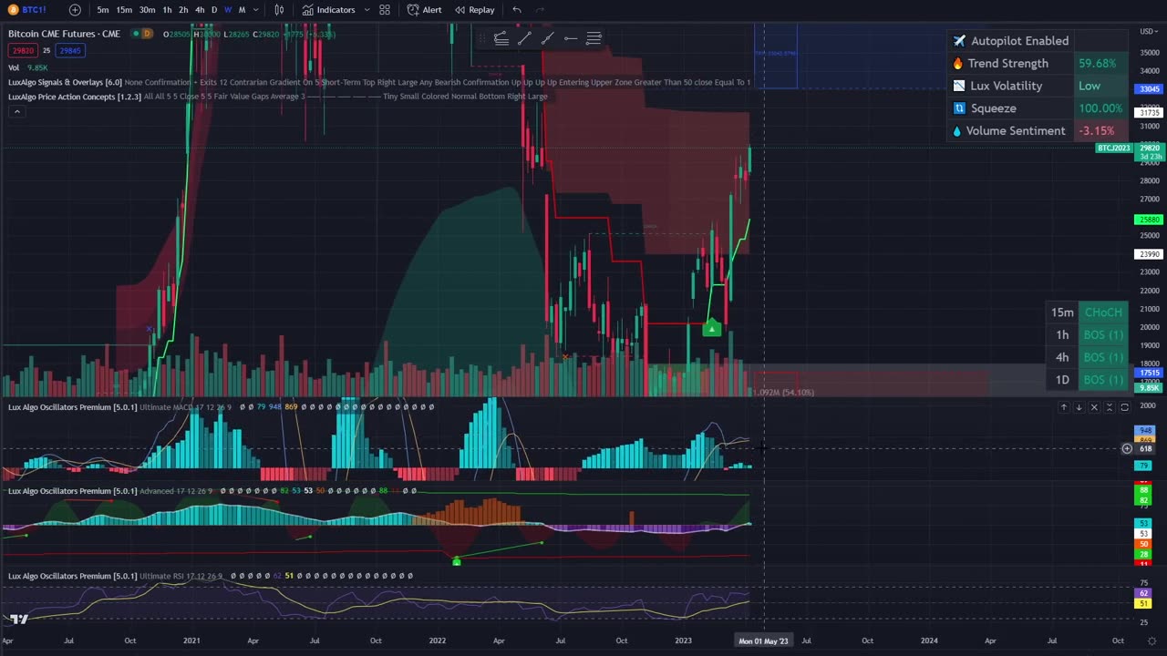This screenshot has width=1167, height=656.
Task: Collapse the MACD oscillator pane
Action: tap(1109, 407)
